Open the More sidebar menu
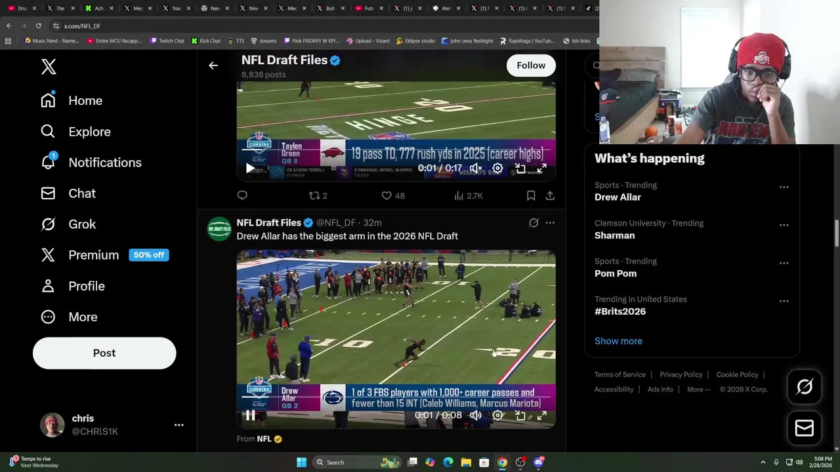The height and width of the screenshot is (472, 840). click(x=69, y=317)
